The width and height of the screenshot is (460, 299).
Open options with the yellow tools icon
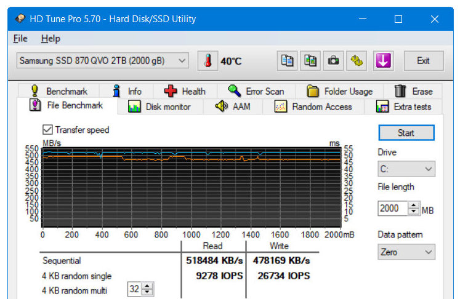[x=357, y=61]
